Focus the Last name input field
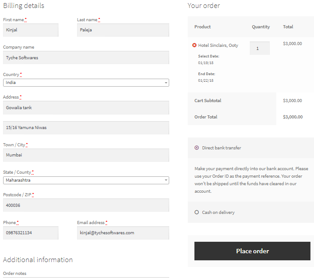 [123, 30]
